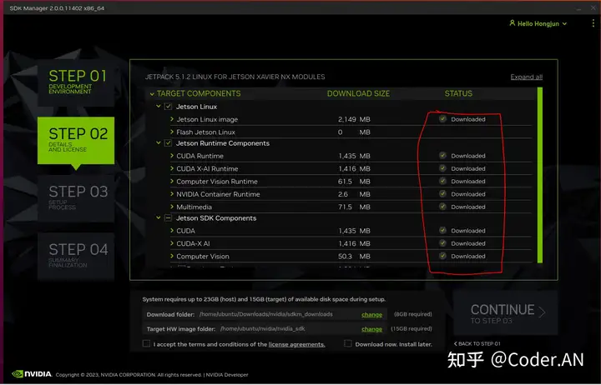Viewport: 601px width, 385px height.
Task: Expand the Jetson Linux image row
Action: point(172,119)
